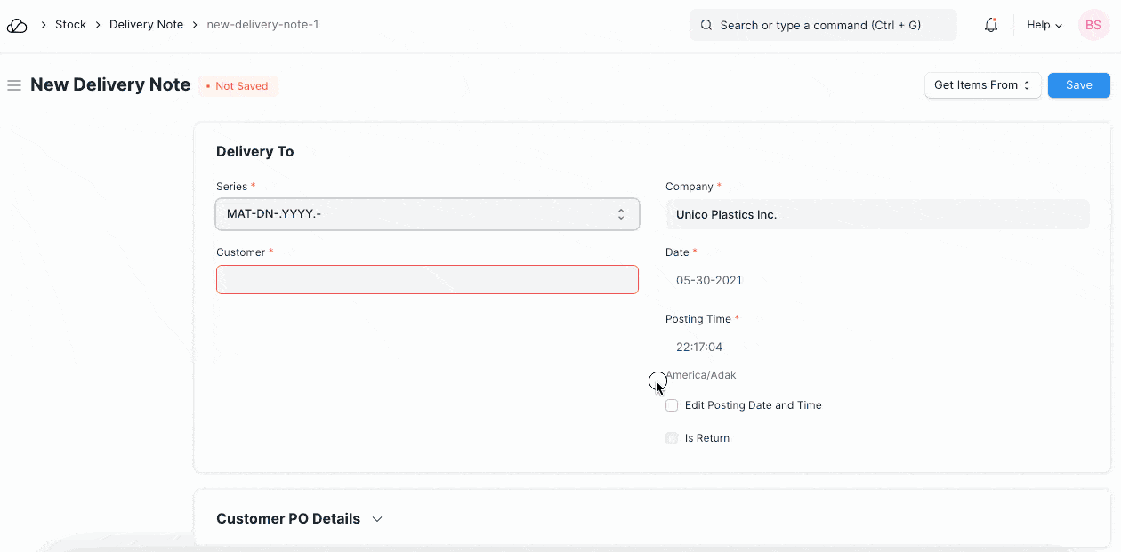Click the cloud home logo icon

click(17, 26)
